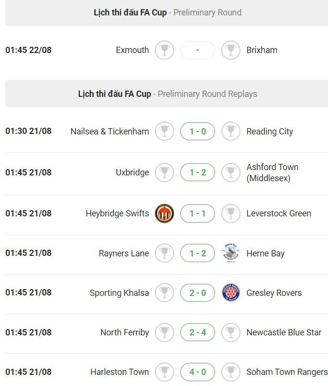Click the Herne Bay club crest

(231, 253)
